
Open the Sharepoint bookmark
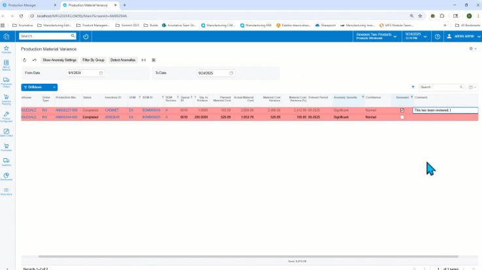(325, 25)
